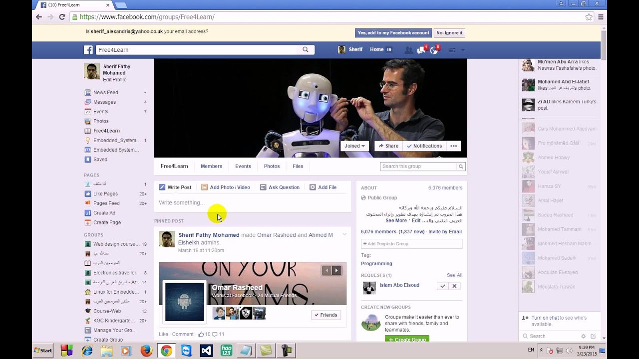Open Internet Explorer from the taskbar
Image resolution: width=639 pixels, height=359 pixels.
87,351
